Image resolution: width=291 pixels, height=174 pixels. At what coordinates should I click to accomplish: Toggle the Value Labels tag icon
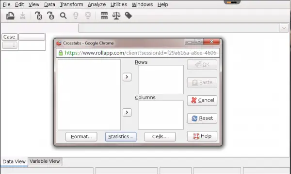[x=129, y=16]
